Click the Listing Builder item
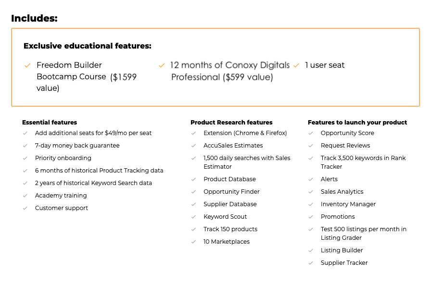The height and width of the screenshot is (286, 431). click(342, 250)
